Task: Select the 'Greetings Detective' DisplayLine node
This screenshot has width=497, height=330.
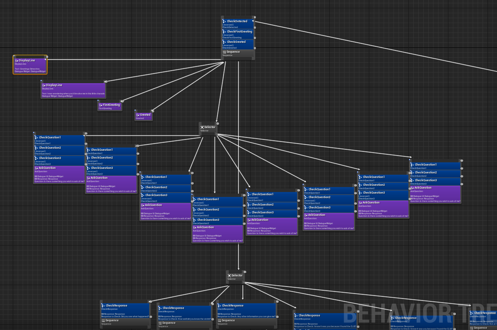Action: [30, 66]
